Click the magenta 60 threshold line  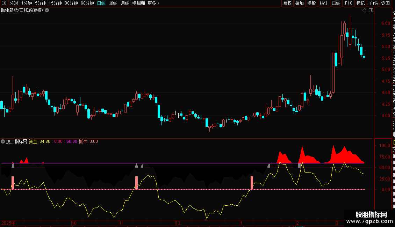(x=182, y=163)
